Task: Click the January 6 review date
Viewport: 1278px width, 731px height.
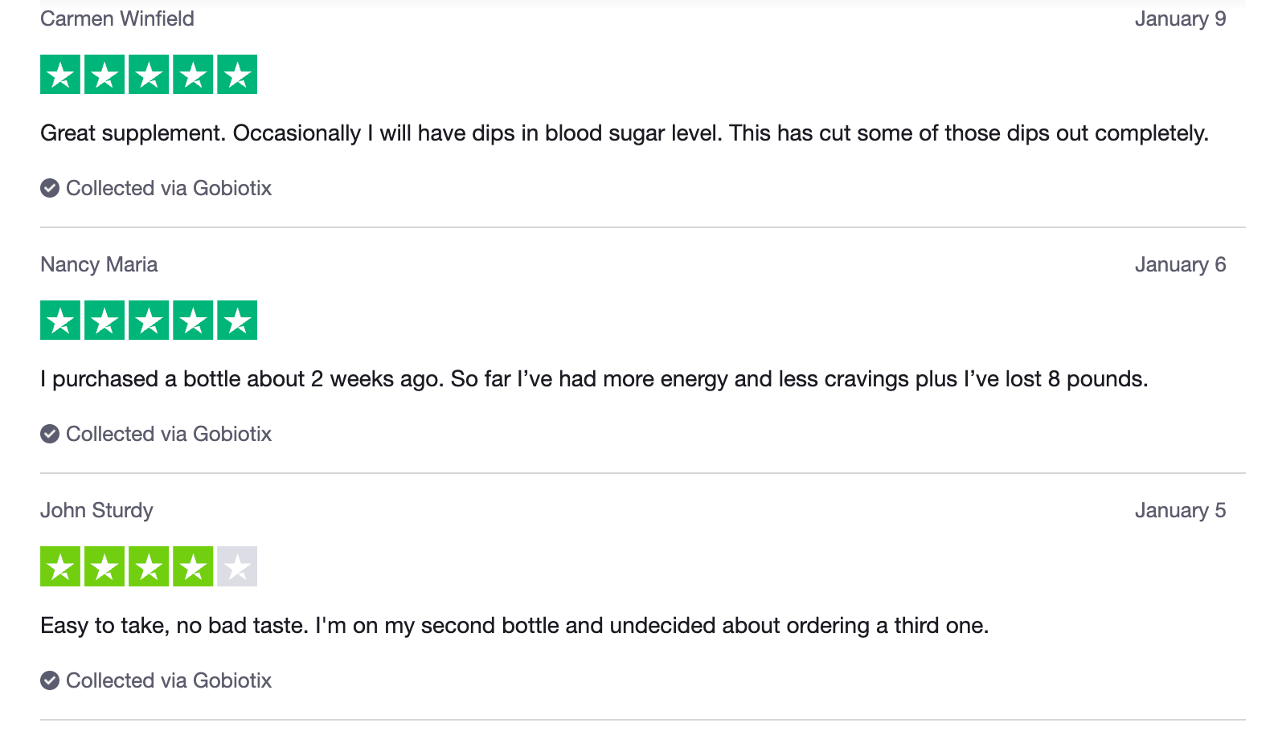Action: 1180,264
